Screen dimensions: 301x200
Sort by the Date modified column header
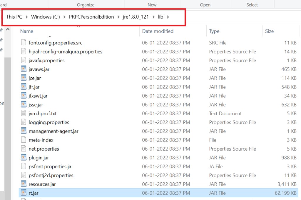click(x=158, y=31)
